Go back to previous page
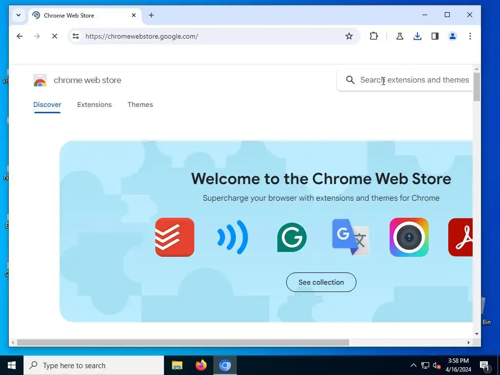 (20, 36)
